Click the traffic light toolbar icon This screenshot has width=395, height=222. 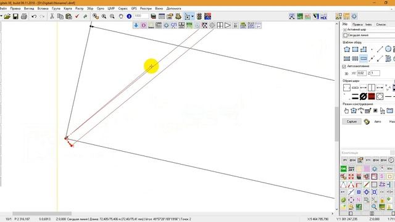199,17
